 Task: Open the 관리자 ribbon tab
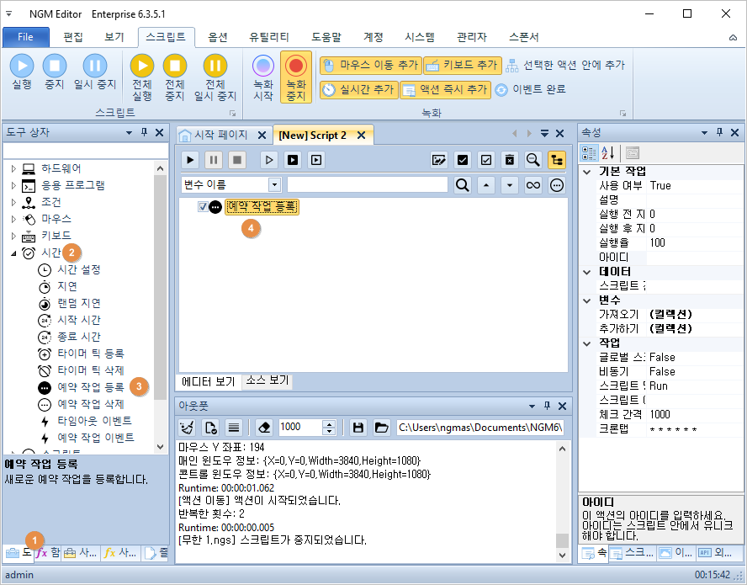472,37
